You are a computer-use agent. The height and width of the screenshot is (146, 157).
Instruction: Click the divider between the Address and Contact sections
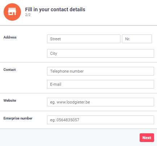point(78,62)
